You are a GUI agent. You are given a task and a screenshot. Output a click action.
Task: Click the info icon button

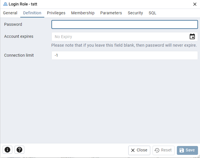[7, 150]
